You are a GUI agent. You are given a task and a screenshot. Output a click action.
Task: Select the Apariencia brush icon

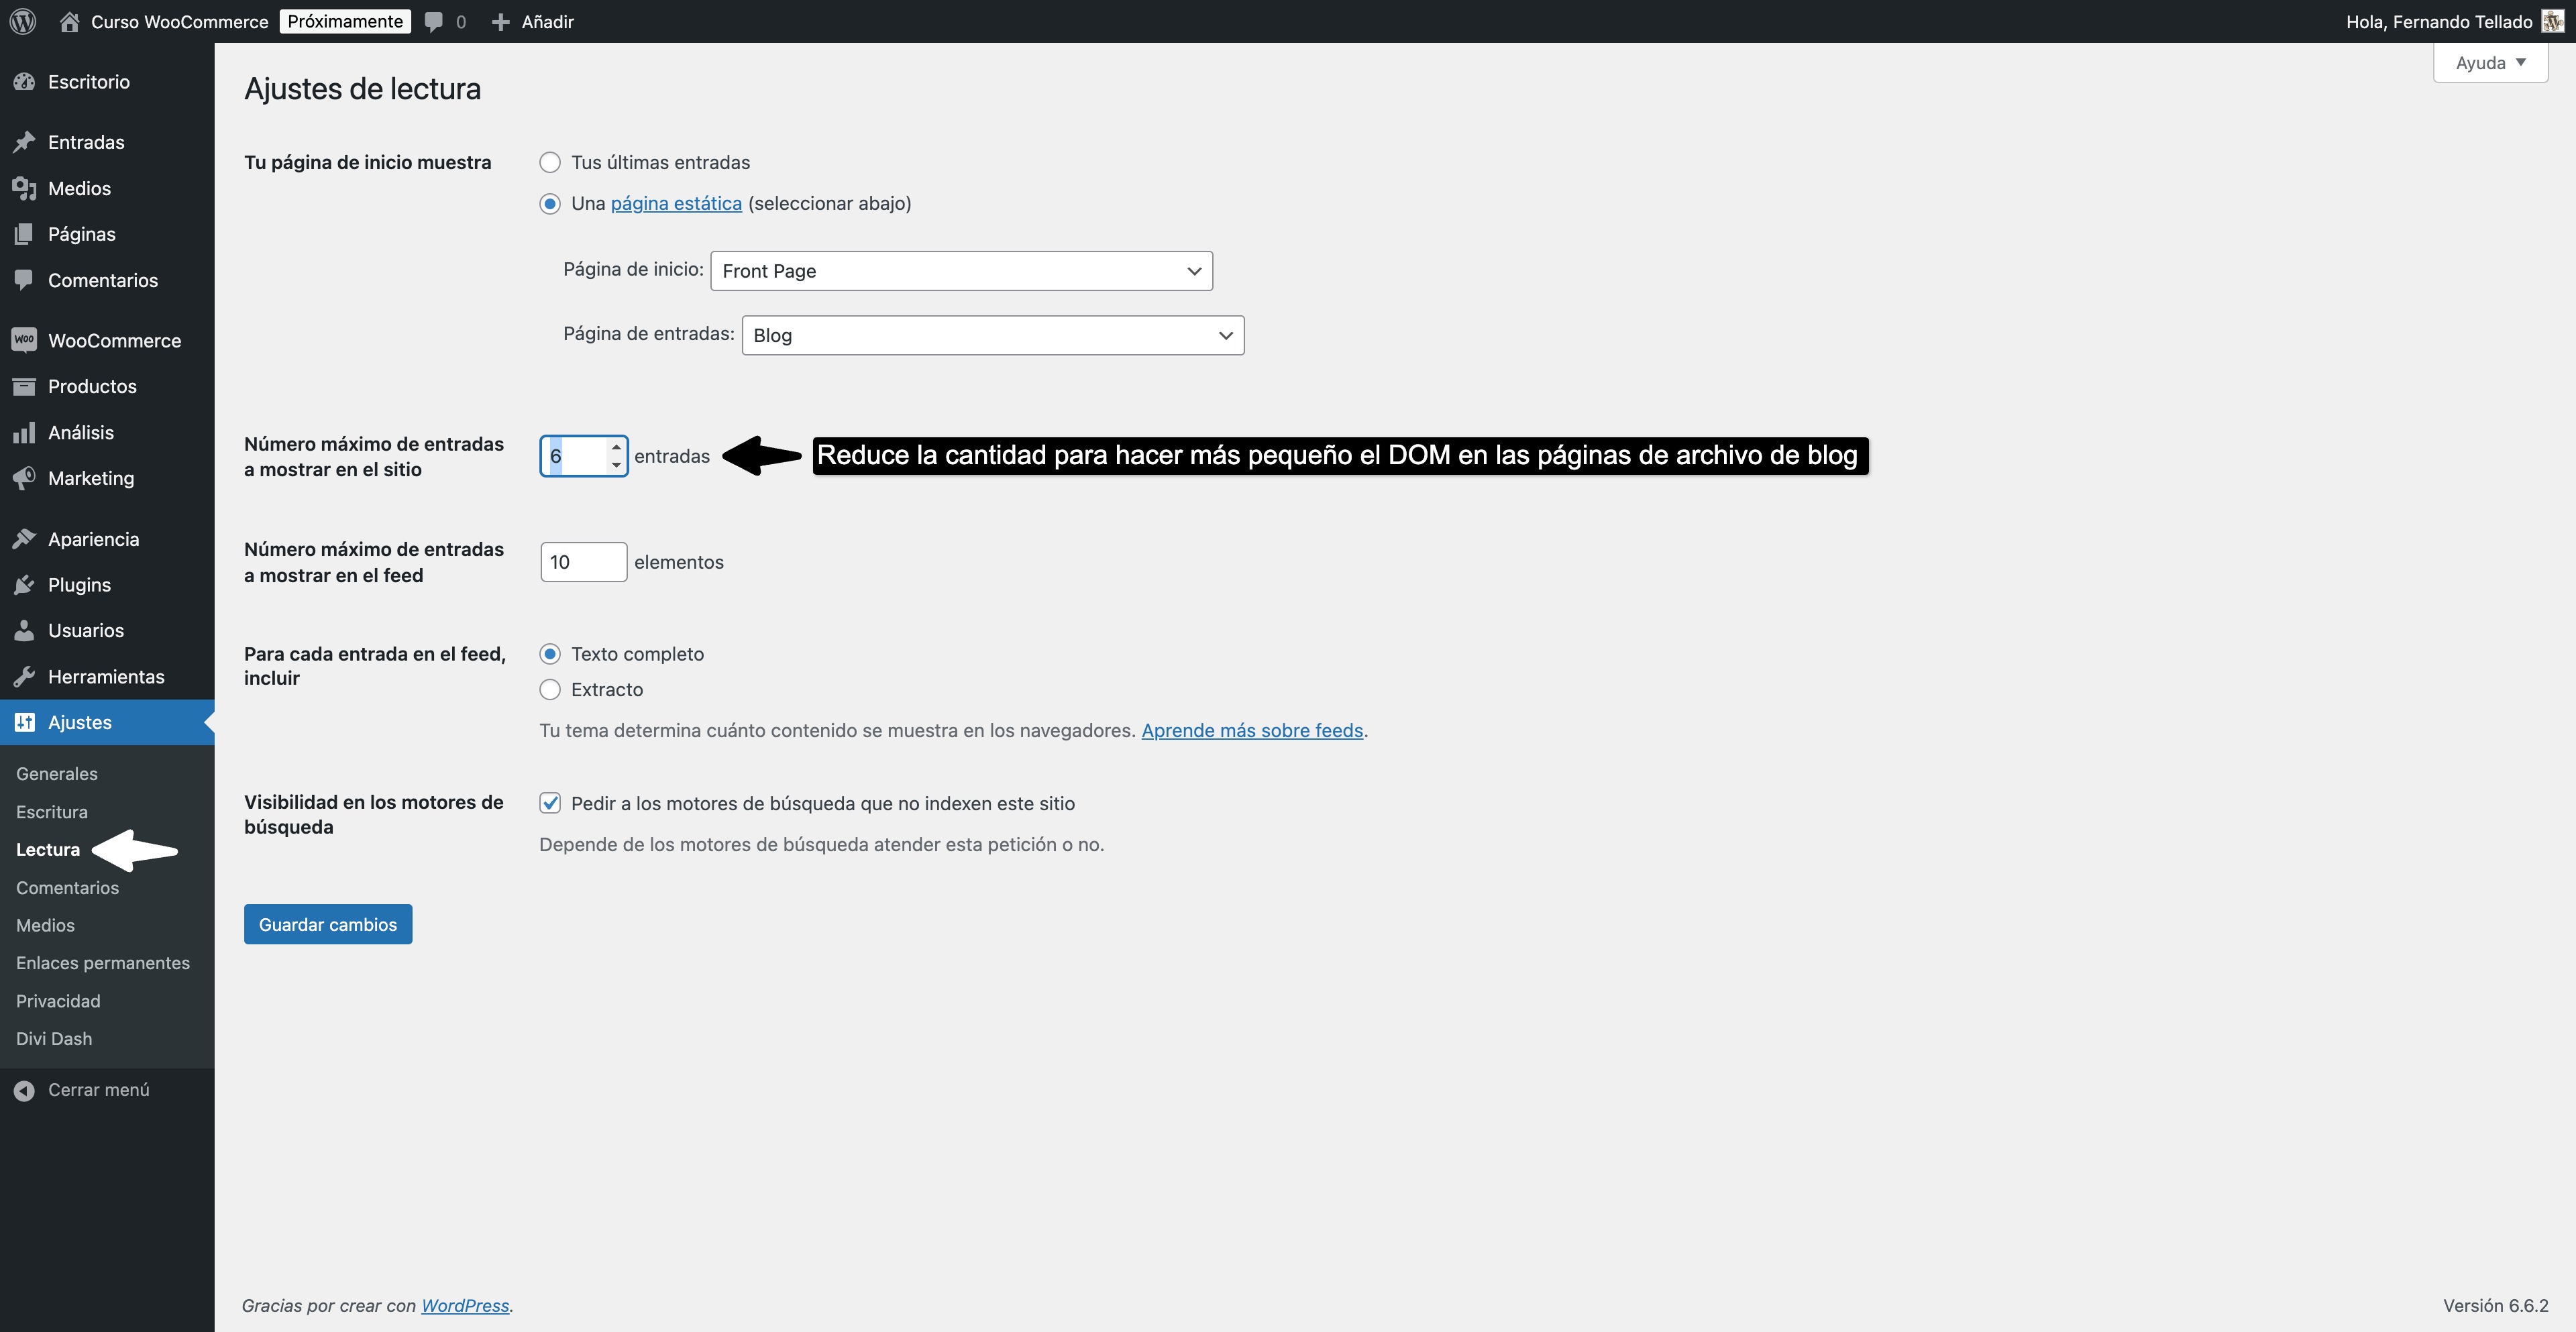point(25,538)
